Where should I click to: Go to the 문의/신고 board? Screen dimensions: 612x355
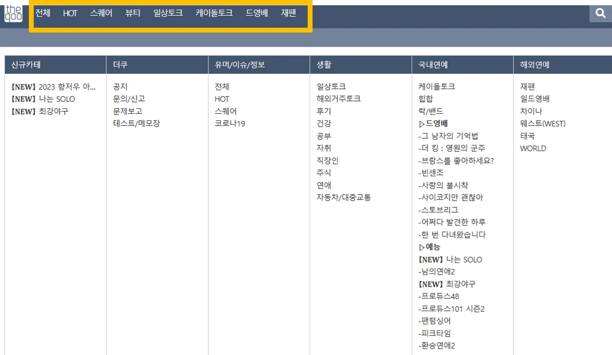click(129, 99)
